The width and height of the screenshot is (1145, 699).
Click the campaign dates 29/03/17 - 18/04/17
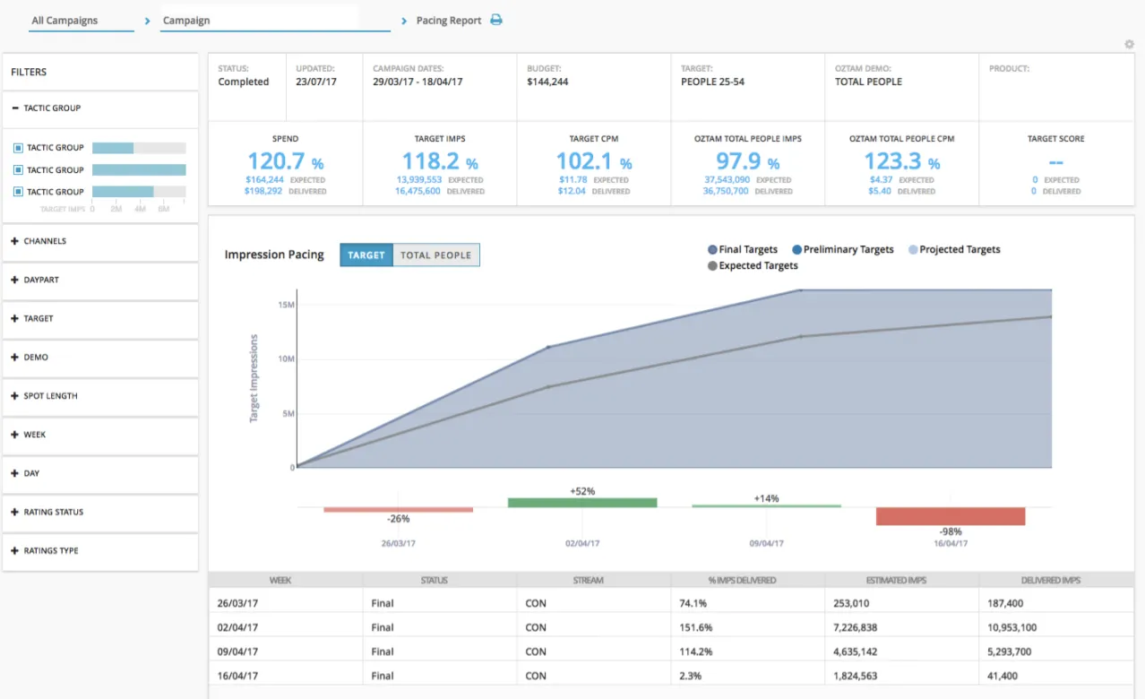coord(418,82)
